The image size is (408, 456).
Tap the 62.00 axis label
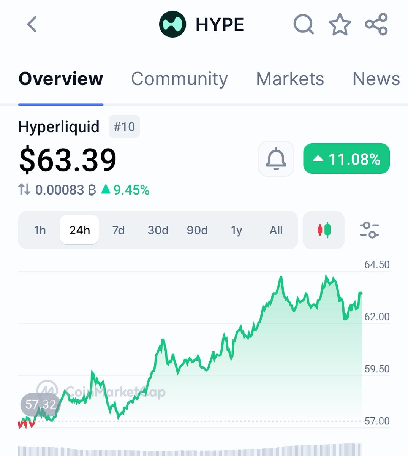377,317
